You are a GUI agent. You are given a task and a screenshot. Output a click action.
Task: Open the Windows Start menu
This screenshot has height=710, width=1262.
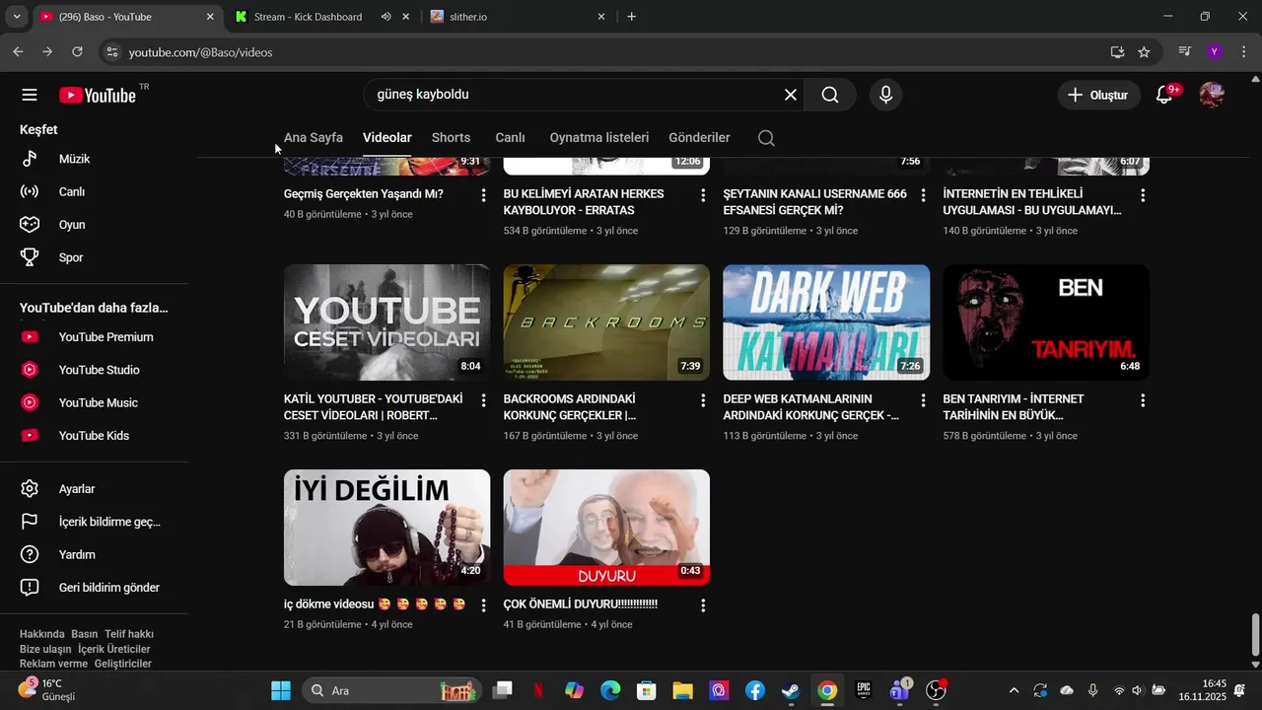click(x=281, y=690)
